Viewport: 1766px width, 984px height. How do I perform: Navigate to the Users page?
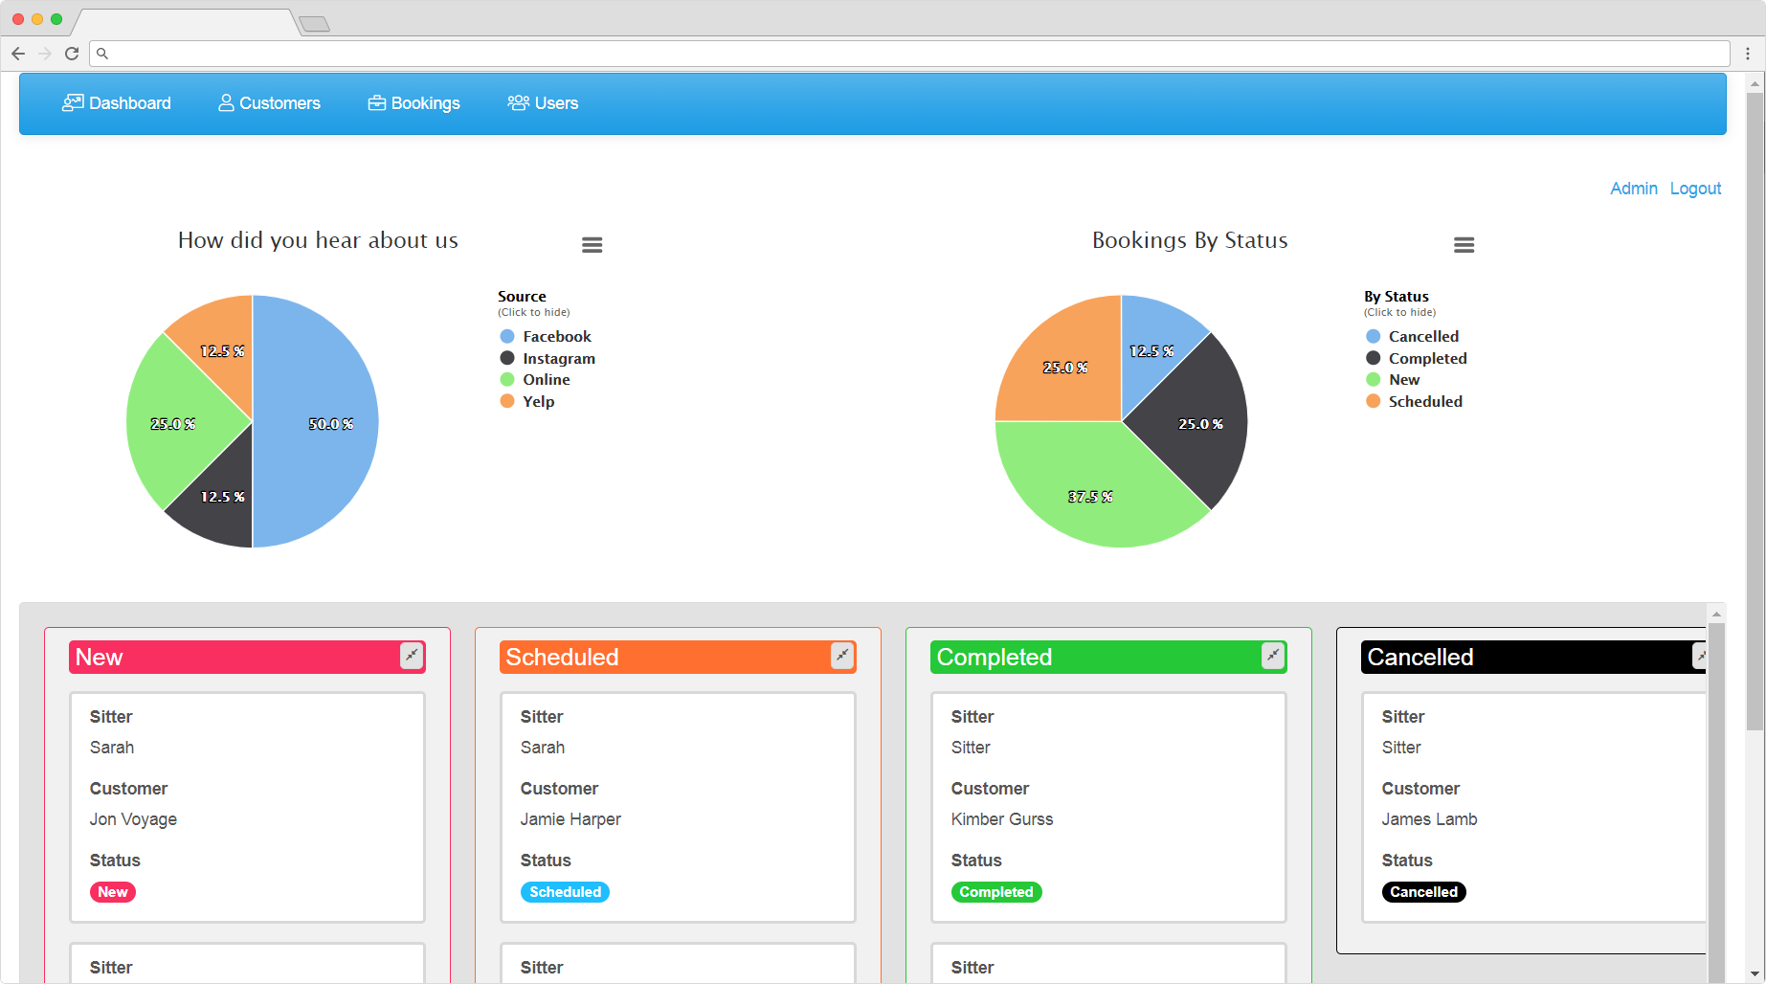pyautogui.click(x=543, y=103)
